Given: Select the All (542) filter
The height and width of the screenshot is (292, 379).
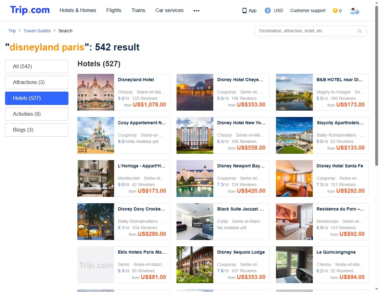Looking at the screenshot, I should point(37,66).
